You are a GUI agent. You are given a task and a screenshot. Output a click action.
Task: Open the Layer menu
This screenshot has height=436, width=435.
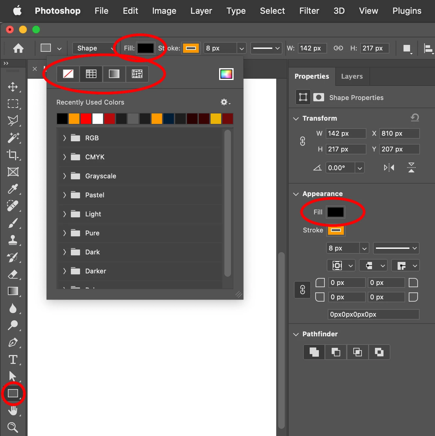click(x=201, y=11)
